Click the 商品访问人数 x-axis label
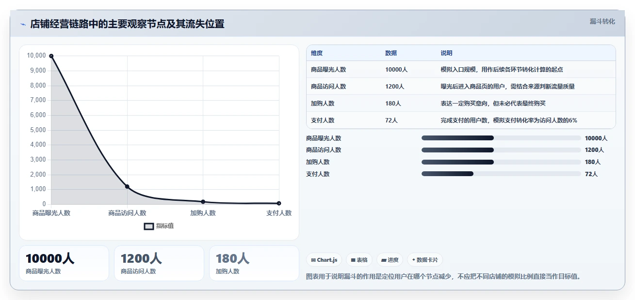Viewport: 635px width, 300px height. click(x=127, y=213)
